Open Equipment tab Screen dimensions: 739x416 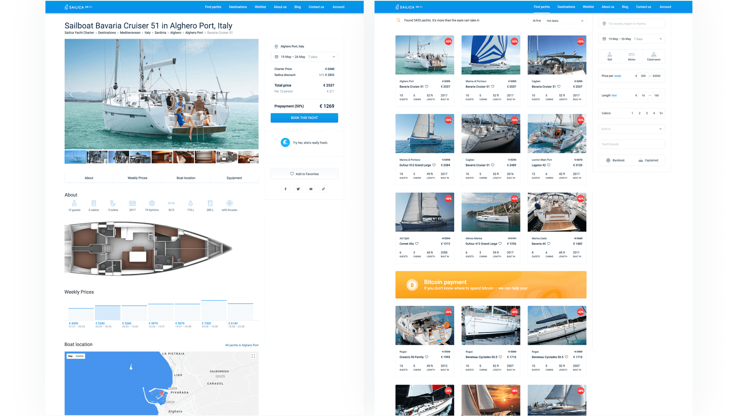(234, 178)
